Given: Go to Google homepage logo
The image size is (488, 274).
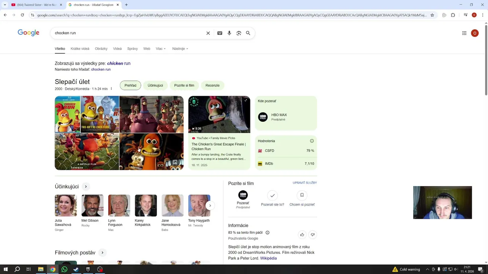Looking at the screenshot, I should point(29,33).
